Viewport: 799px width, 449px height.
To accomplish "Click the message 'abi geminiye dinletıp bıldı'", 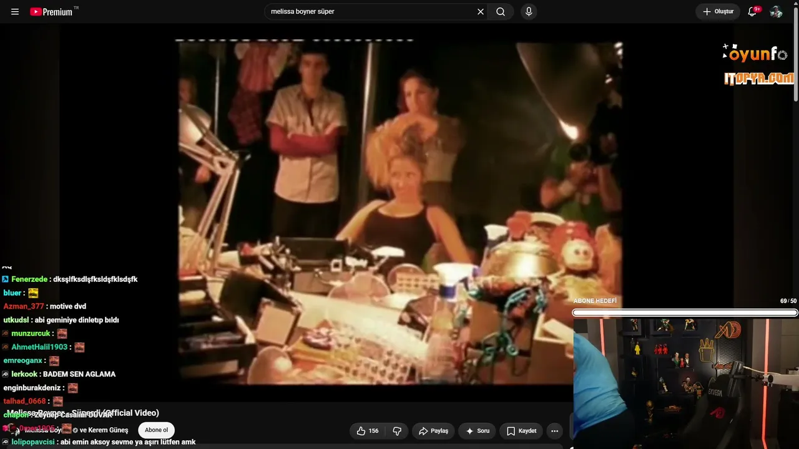I will coord(76,320).
